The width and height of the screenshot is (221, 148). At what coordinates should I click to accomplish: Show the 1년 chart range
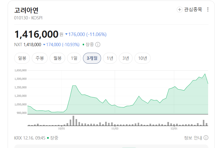click(x=110, y=58)
